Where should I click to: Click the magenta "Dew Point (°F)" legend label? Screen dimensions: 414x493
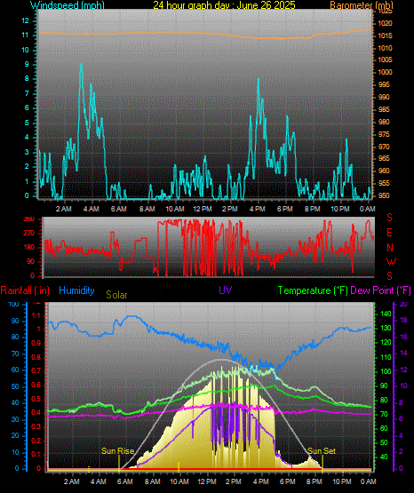[380, 290]
